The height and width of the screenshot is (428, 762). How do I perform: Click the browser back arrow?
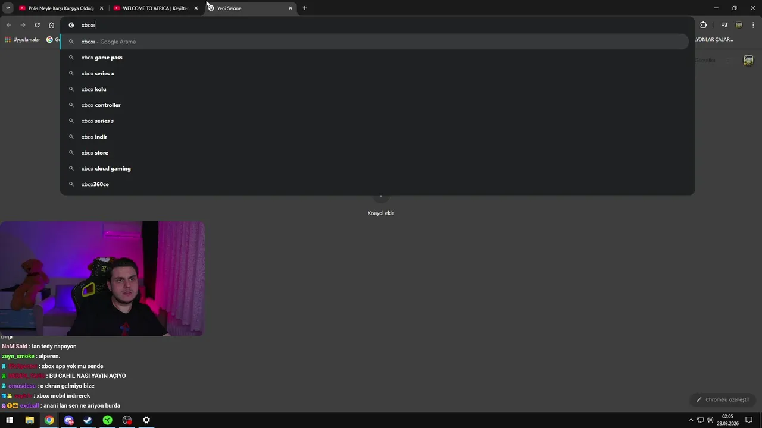(x=8, y=25)
